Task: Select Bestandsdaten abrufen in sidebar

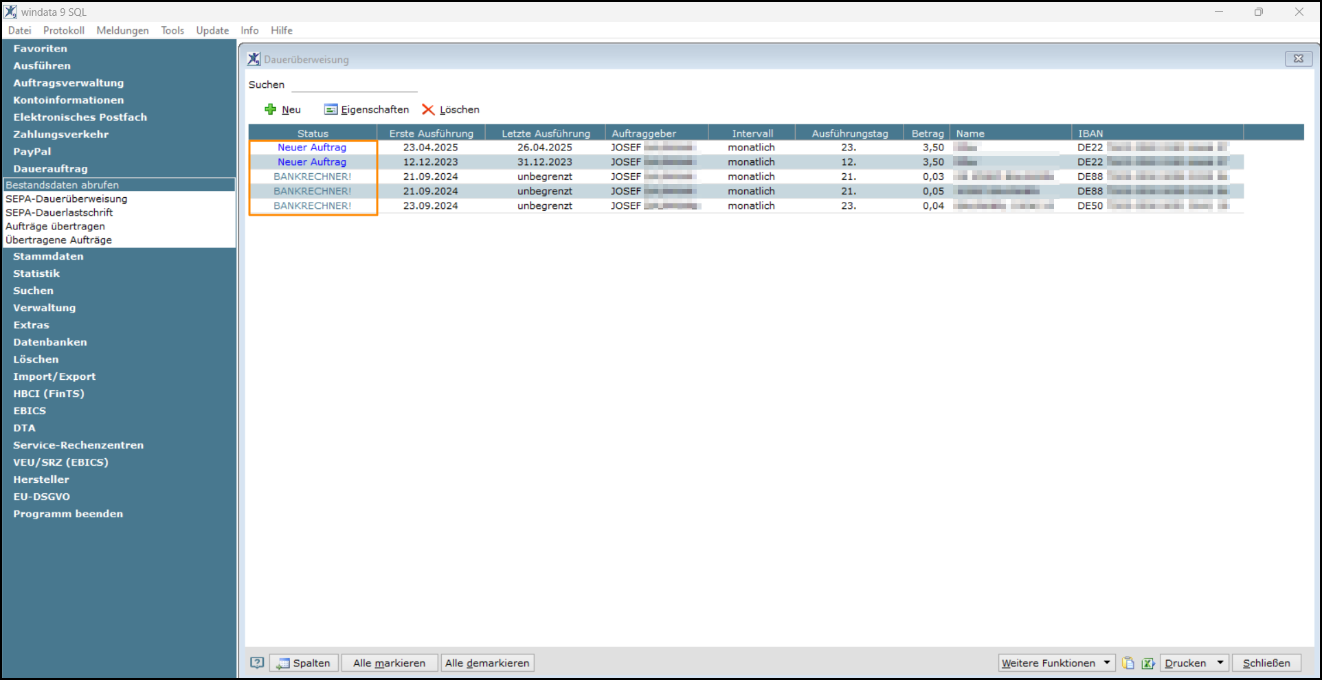Action: 120,185
